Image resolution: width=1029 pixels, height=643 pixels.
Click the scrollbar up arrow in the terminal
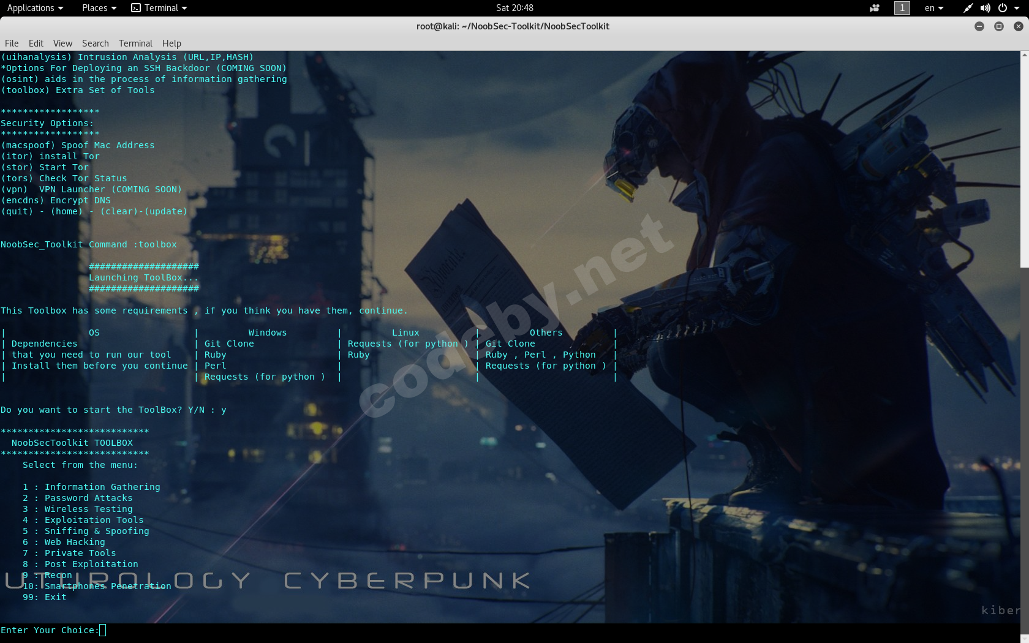(1024, 55)
